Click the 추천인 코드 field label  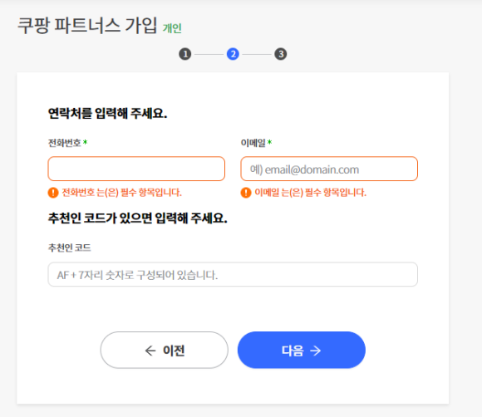pyautogui.click(x=70, y=248)
